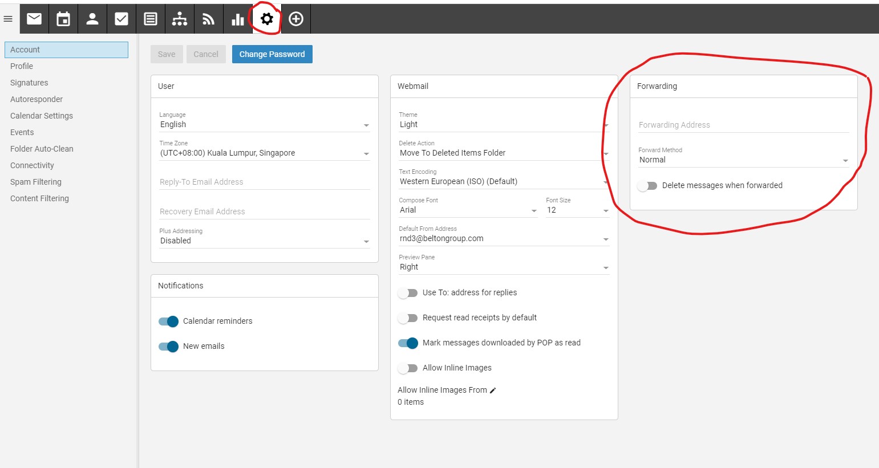The width and height of the screenshot is (879, 468).
Task: Open the Theme dropdown
Action: [x=504, y=121]
